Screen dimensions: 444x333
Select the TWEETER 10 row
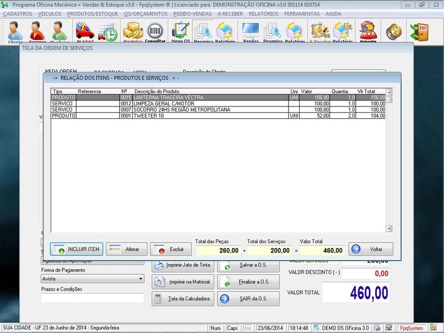pos(218,115)
